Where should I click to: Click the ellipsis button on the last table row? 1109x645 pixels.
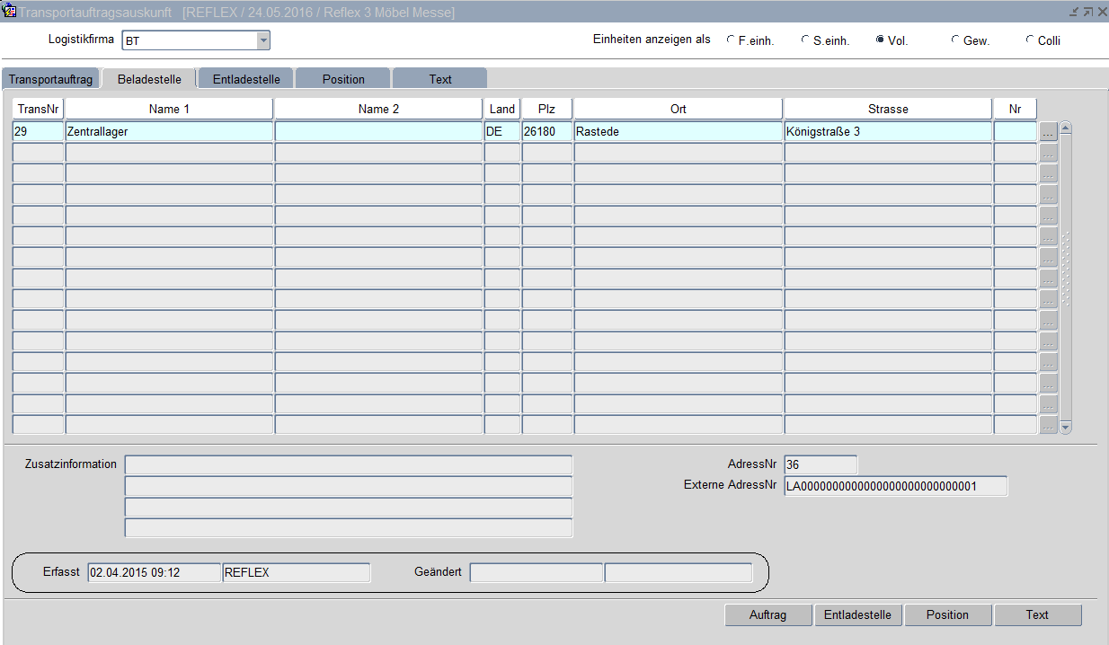(x=1048, y=425)
